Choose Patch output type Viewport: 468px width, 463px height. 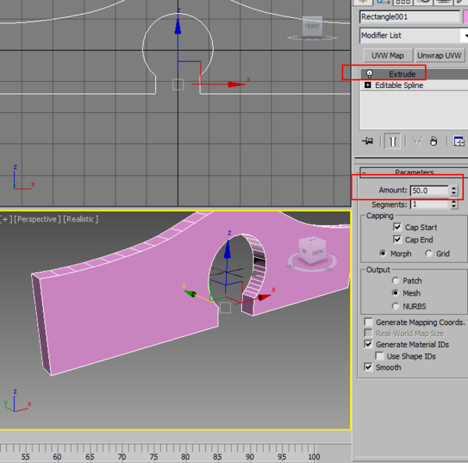coord(395,281)
